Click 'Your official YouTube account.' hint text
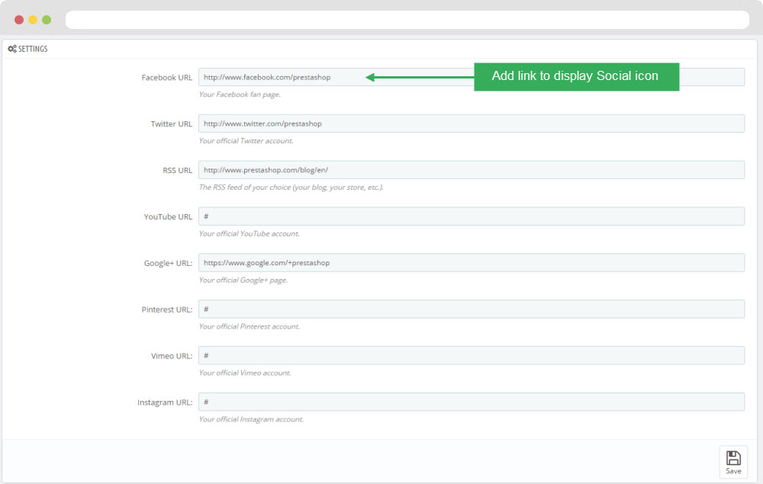 tap(250, 234)
